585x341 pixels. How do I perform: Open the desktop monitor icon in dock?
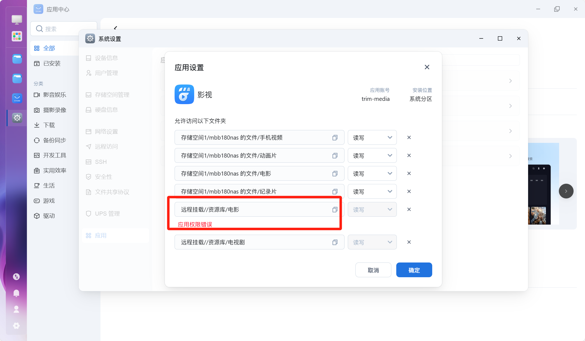tap(17, 19)
